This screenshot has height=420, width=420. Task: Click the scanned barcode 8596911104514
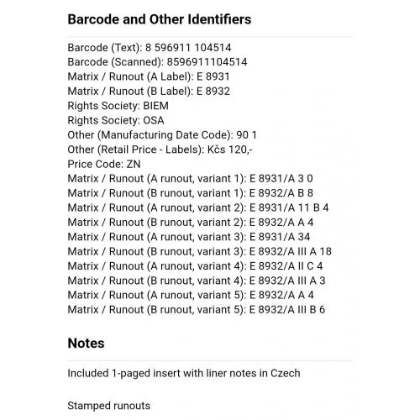click(207, 62)
